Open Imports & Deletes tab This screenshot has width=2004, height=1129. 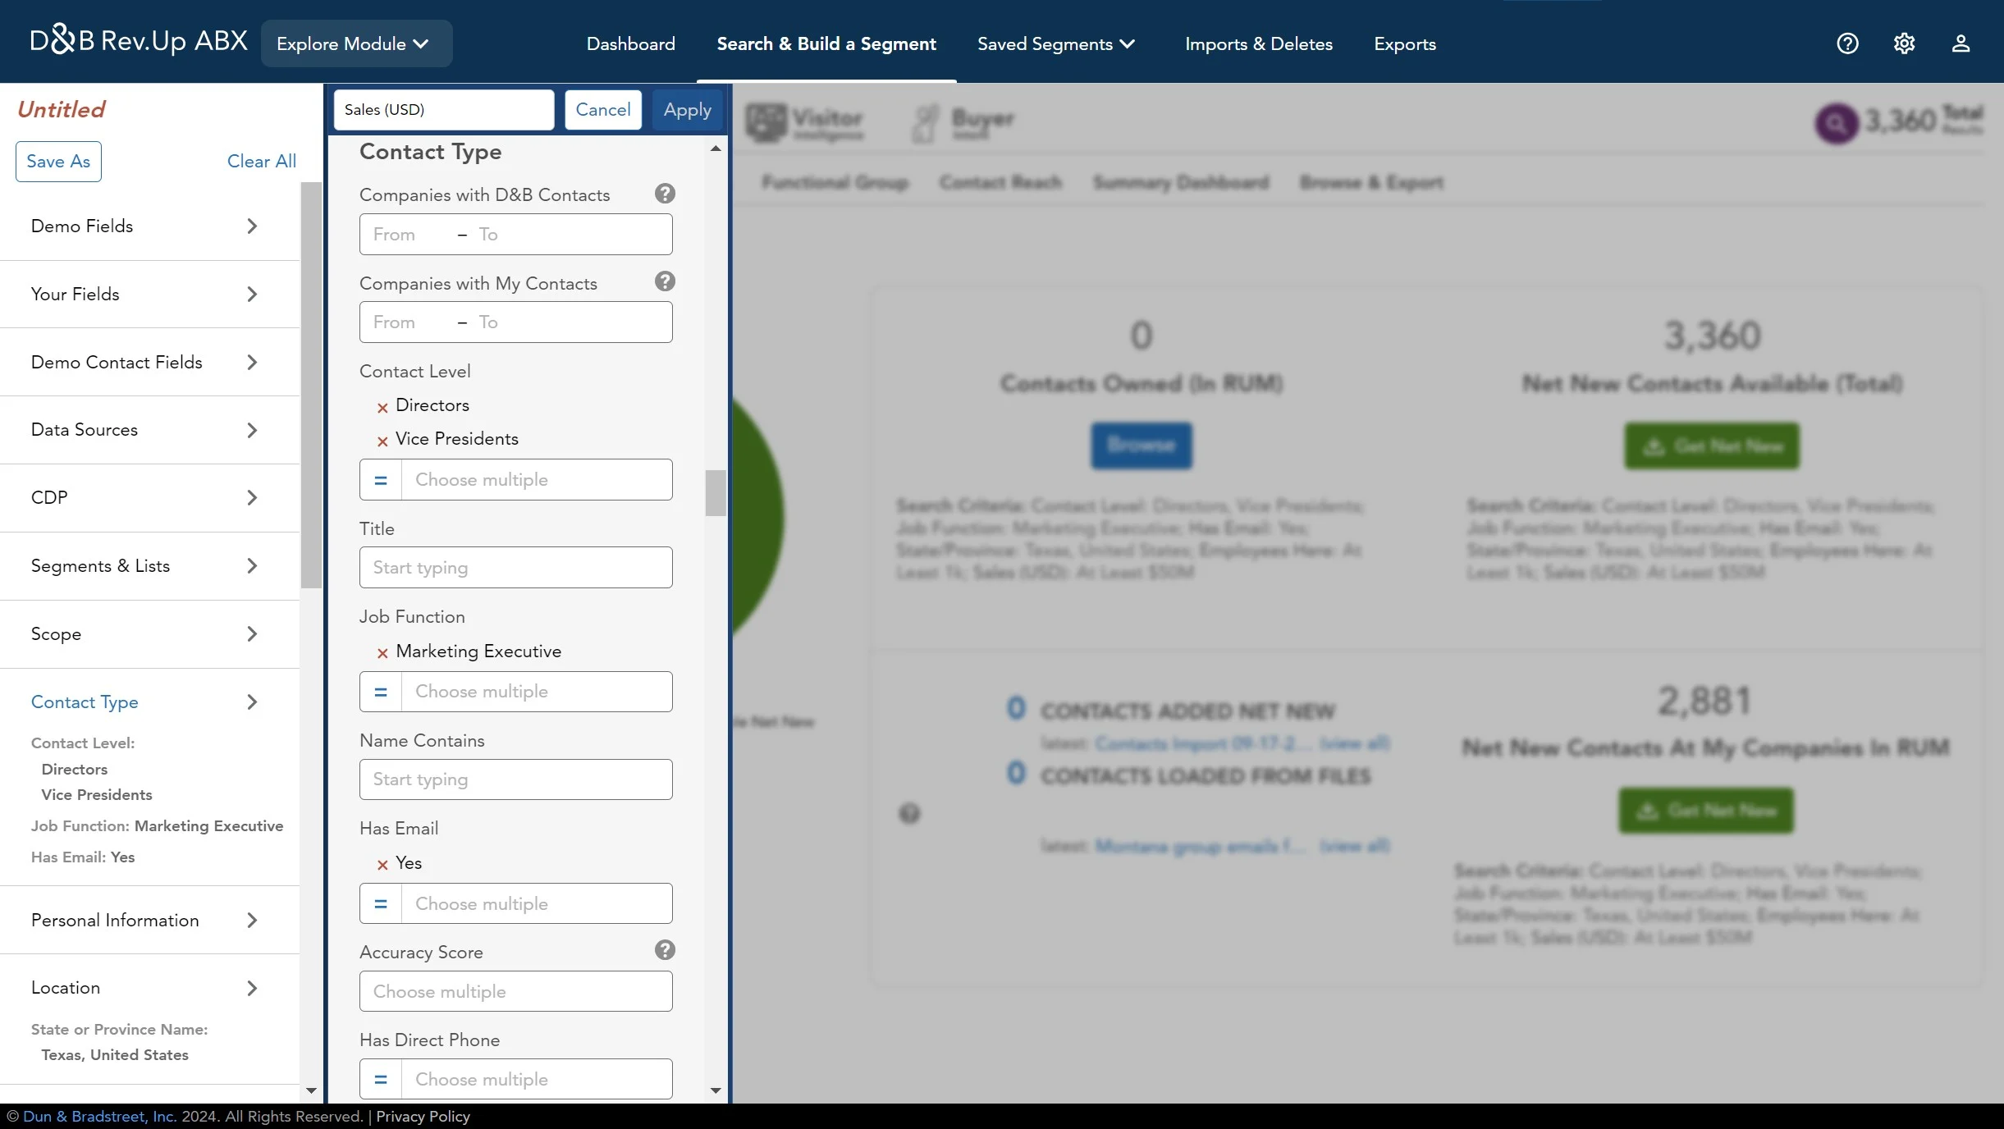click(x=1258, y=43)
